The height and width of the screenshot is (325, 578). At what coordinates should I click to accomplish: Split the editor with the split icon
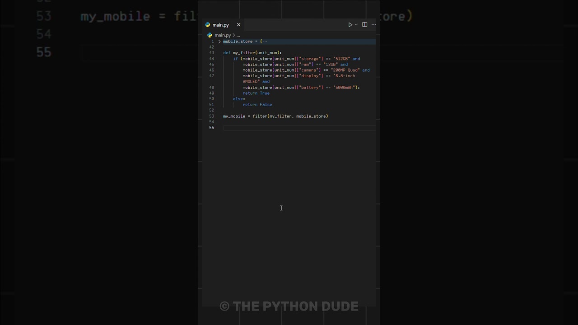(365, 25)
